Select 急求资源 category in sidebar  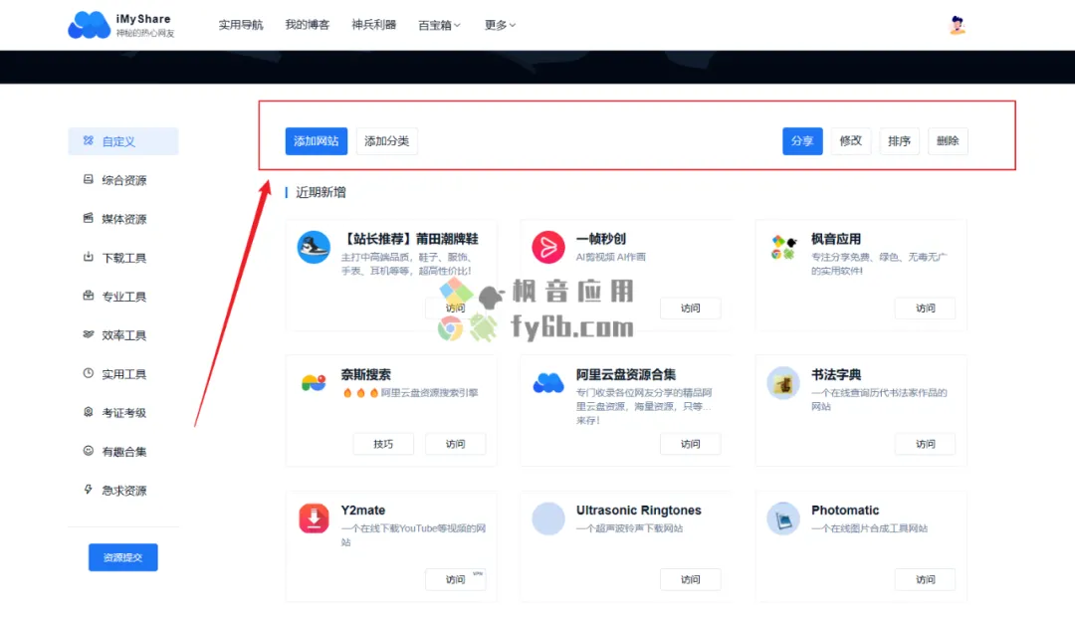pos(123,490)
